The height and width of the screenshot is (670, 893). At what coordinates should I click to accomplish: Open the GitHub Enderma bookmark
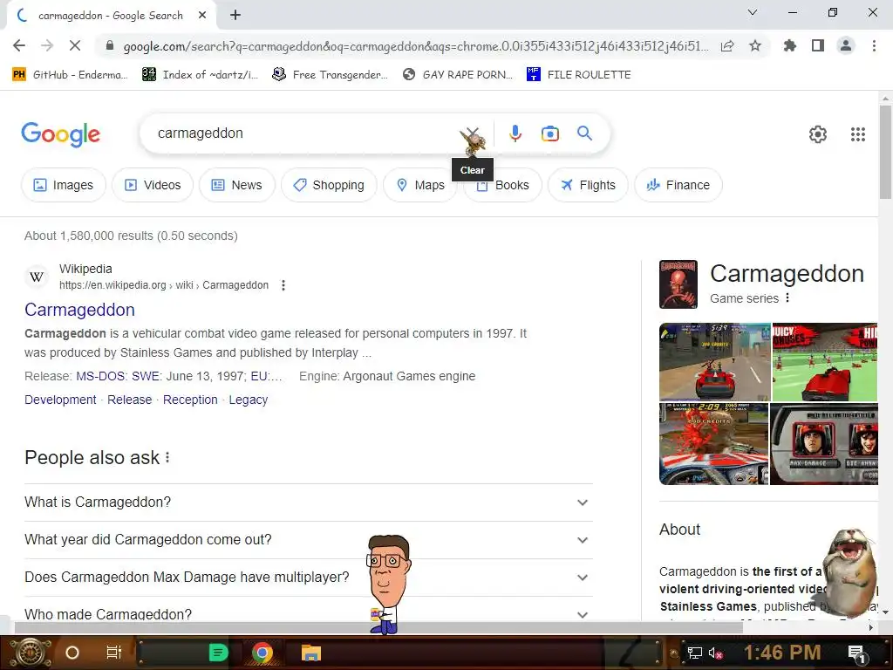point(70,75)
